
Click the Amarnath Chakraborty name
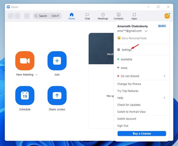coord(133,26)
